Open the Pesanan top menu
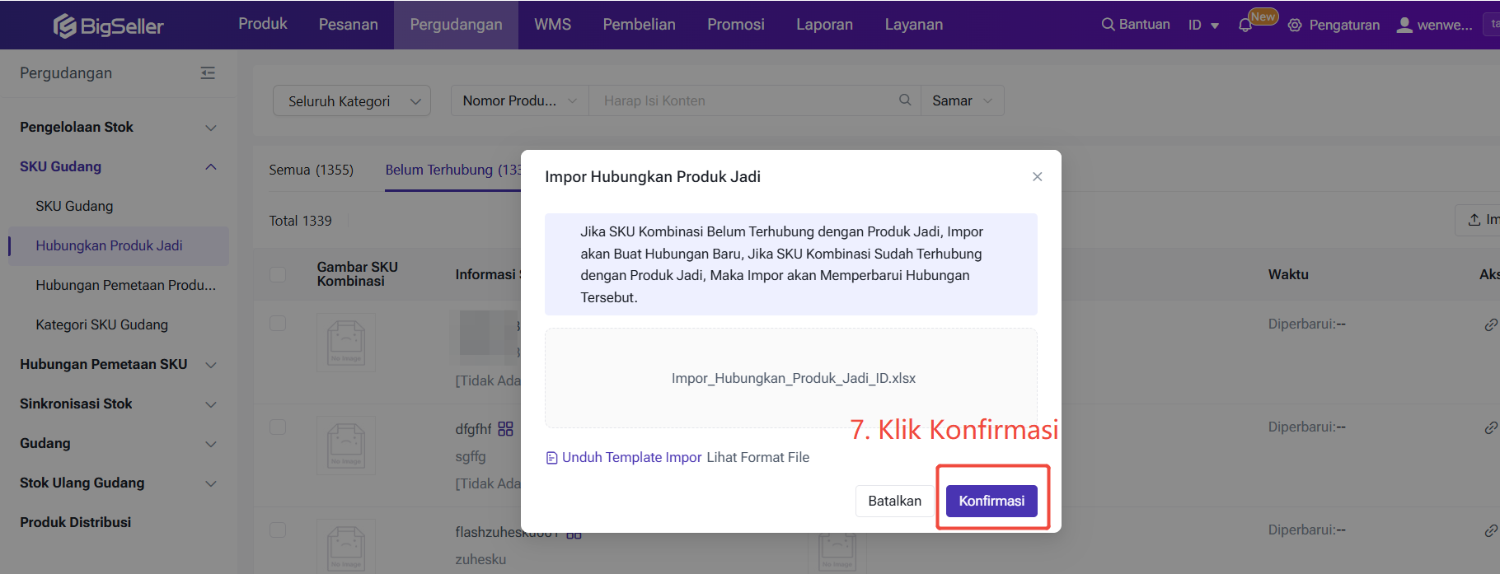This screenshot has width=1500, height=574. pyautogui.click(x=349, y=25)
